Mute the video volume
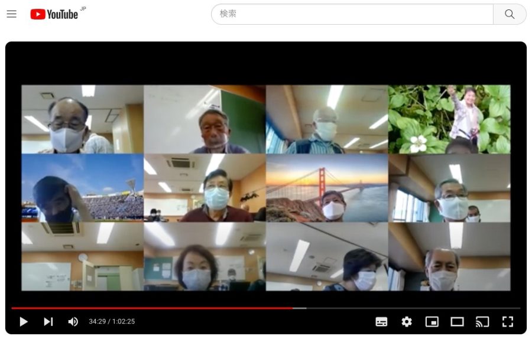 click(73, 321)
